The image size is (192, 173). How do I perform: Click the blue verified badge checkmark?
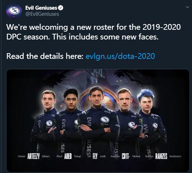point(61,8)
